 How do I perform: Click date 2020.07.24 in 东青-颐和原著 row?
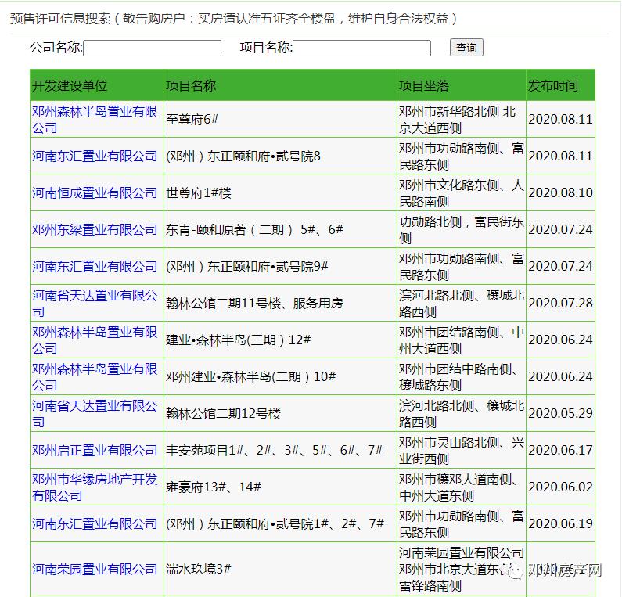pos(560,229)
